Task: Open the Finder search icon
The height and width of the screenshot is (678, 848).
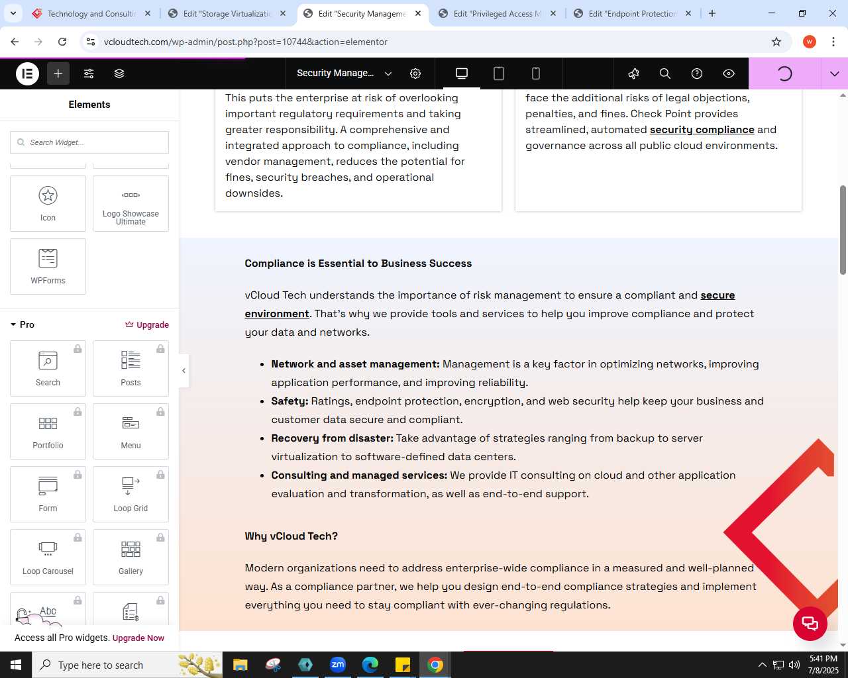Action: (x=665, y=73)
